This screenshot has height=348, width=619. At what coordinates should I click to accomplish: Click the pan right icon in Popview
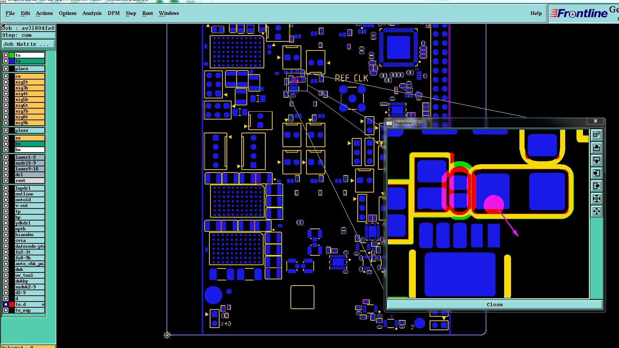[x=596, y=186]
